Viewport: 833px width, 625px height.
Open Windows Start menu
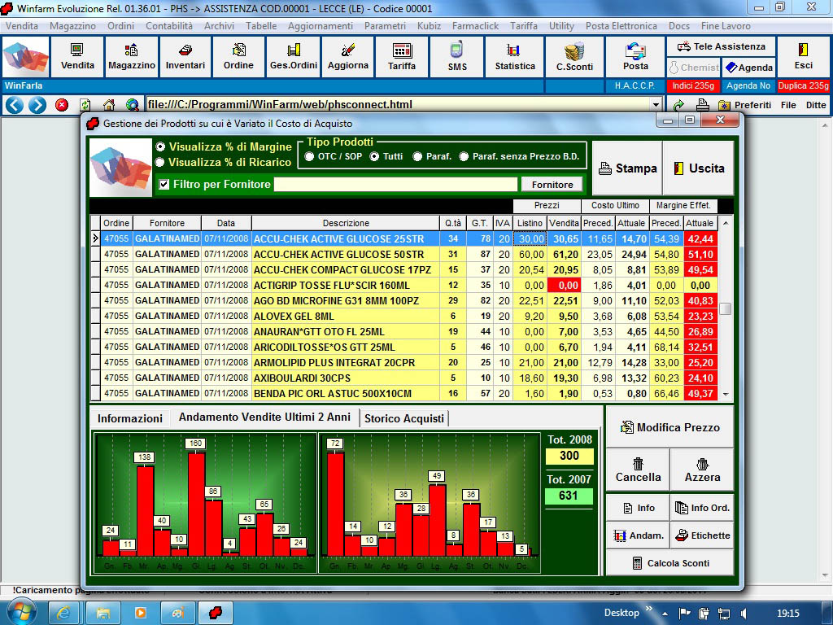[20, 611]
